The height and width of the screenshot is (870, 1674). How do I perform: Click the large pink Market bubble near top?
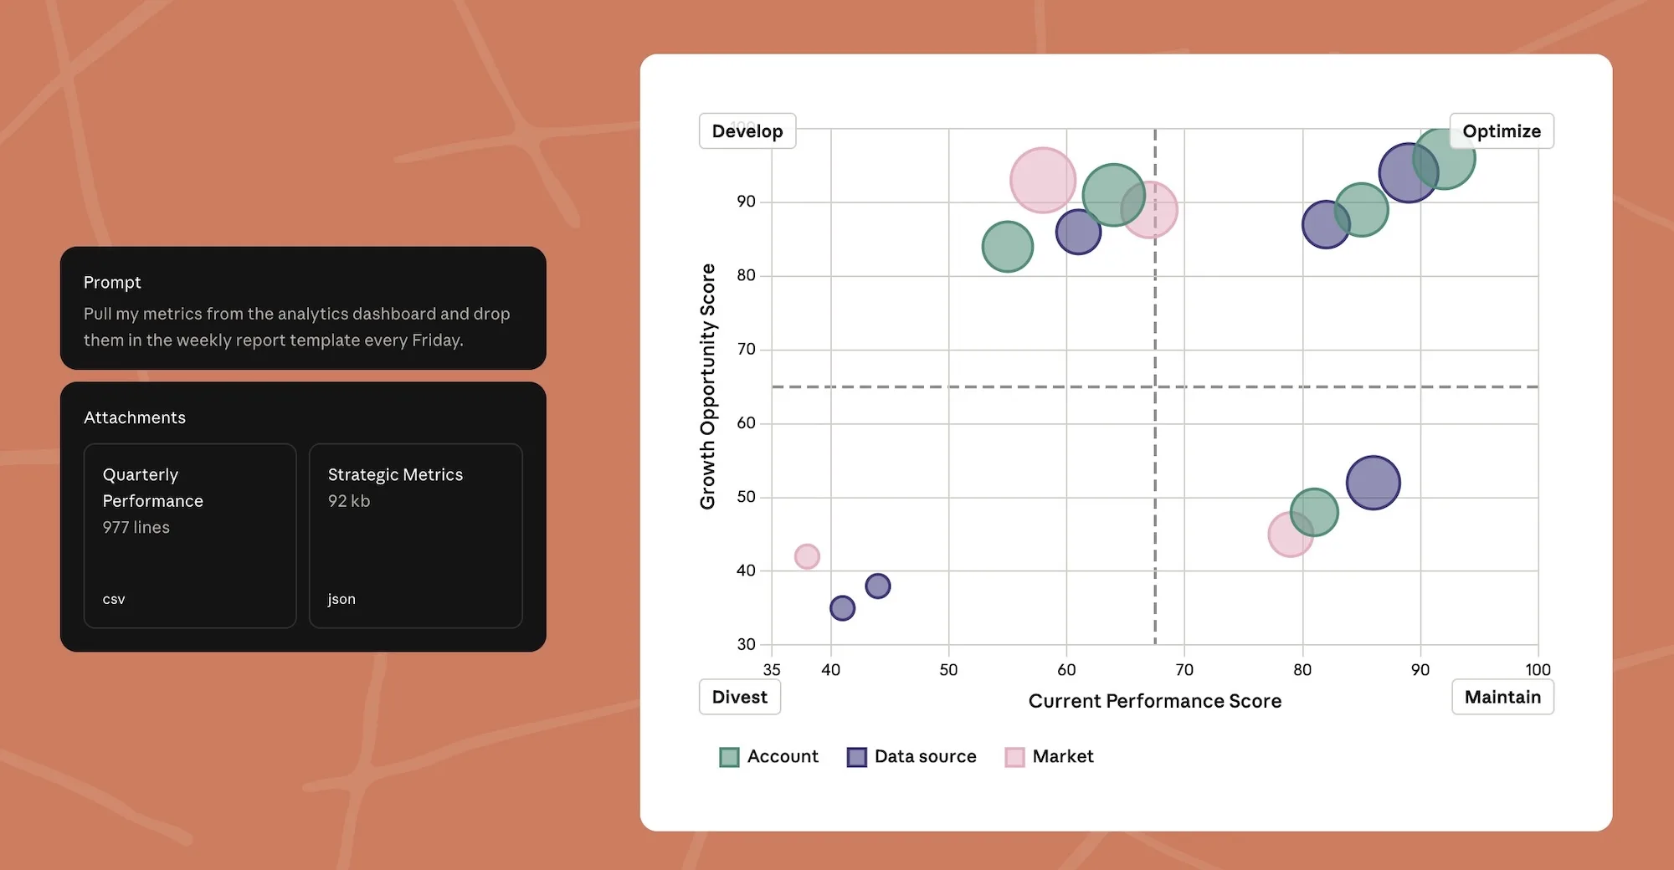tap(1041, 179)
